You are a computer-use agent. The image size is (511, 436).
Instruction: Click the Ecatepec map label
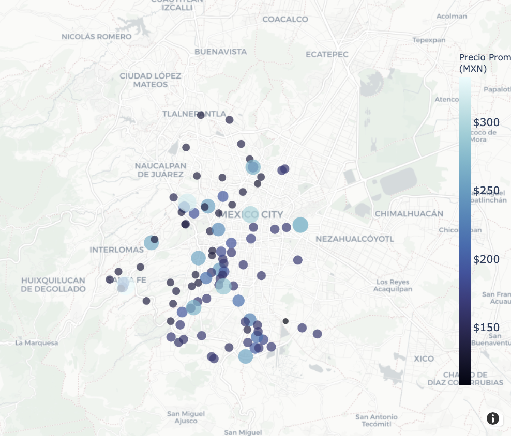click(x=327, y=54)
